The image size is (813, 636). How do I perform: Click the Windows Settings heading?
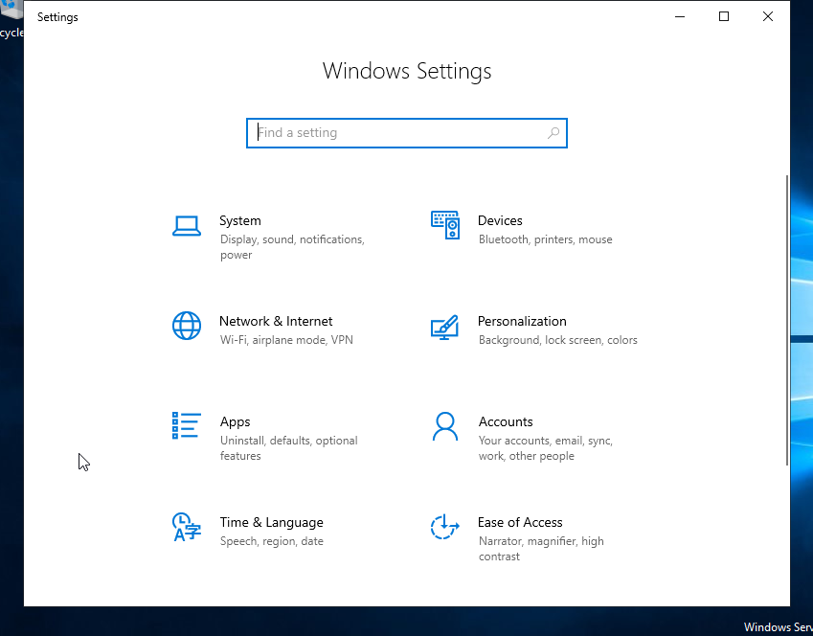tap(407, 71)
